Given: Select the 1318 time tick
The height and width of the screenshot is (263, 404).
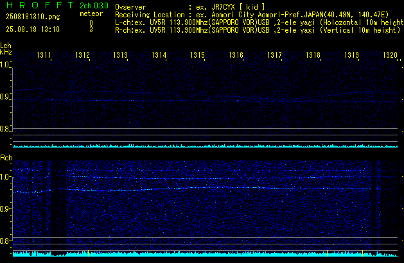Looking at the screenshot, I should pyautogui.click(x=313, y=55).
